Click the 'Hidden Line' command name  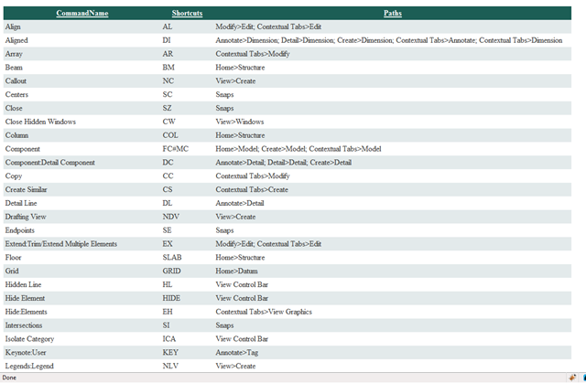click(x=23, y=284)
